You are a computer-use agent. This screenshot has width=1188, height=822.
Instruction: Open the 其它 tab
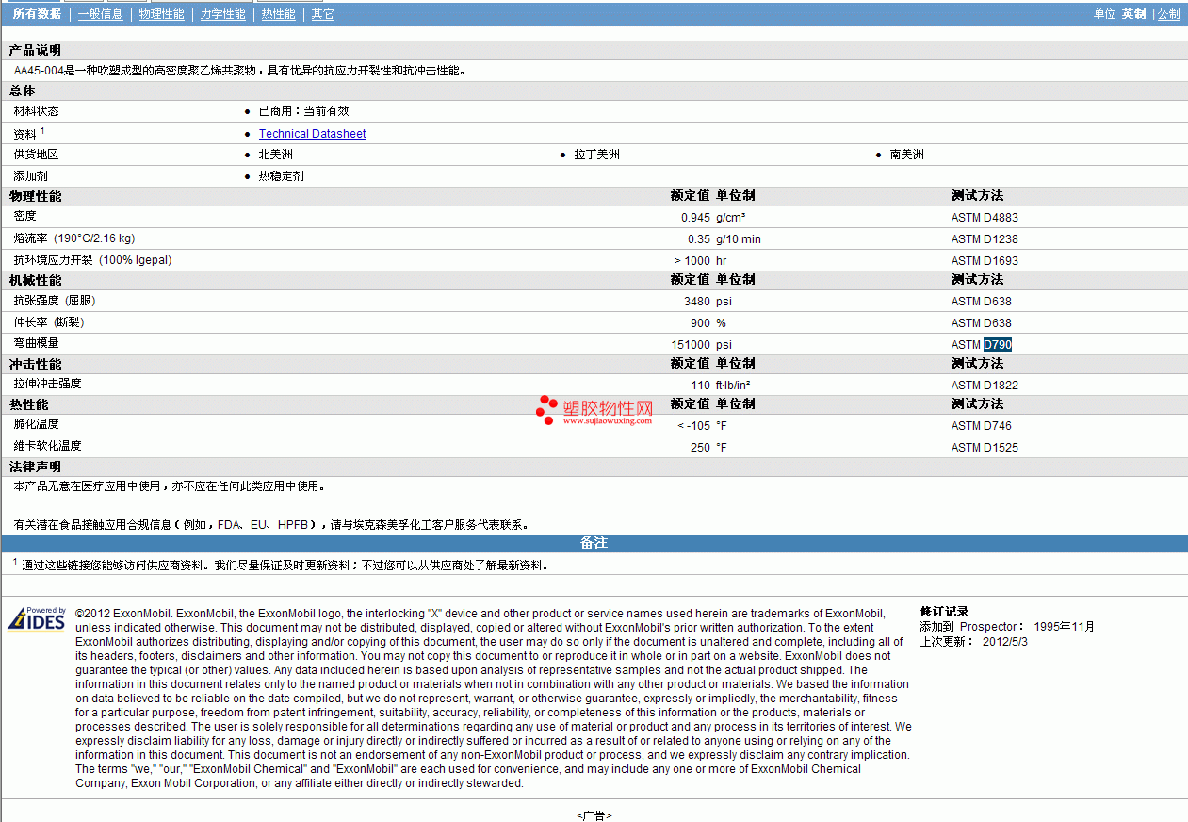[322, 14]
